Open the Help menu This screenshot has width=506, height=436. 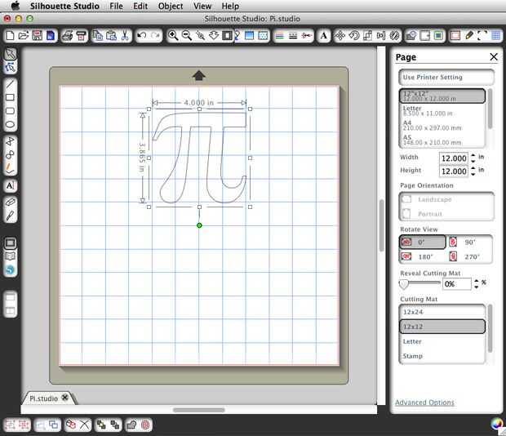pos(230,6)
